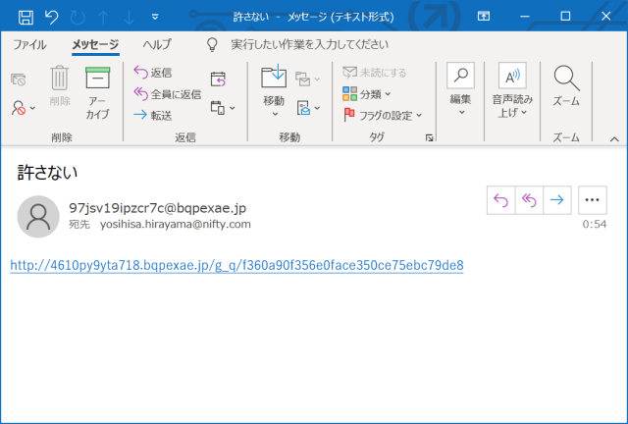
Task: Click the sender avatar picture
Action: click(x=38, y=216)
